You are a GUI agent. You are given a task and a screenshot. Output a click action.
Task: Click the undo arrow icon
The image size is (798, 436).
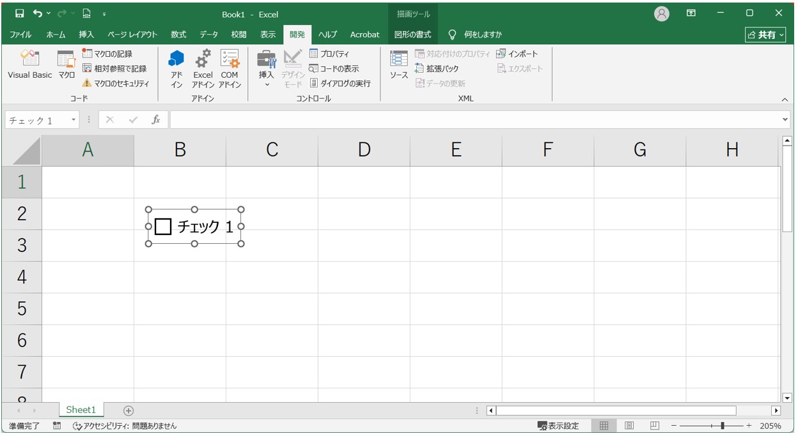[x=38, y=13]
